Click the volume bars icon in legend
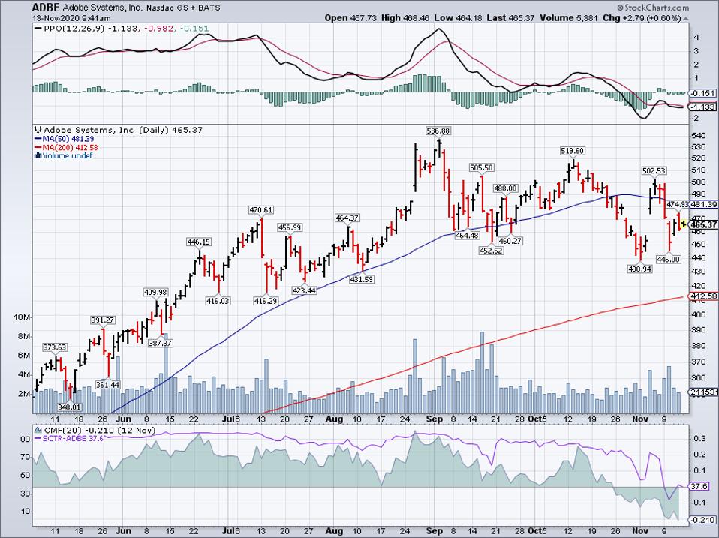The image size is (719, 538). [38, 155]
